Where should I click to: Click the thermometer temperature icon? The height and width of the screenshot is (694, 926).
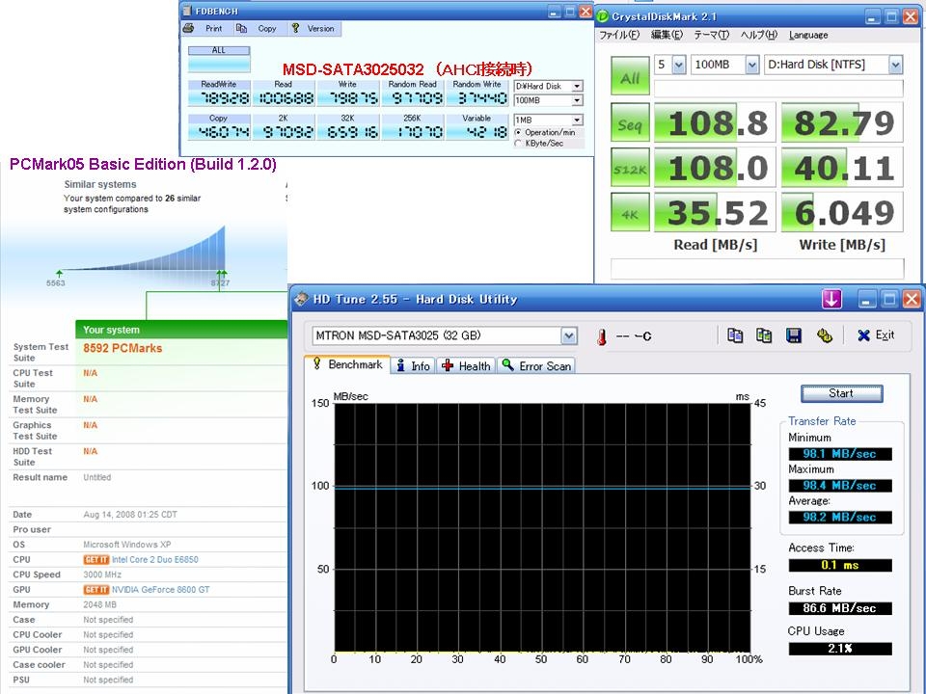[x=600, y=336]
